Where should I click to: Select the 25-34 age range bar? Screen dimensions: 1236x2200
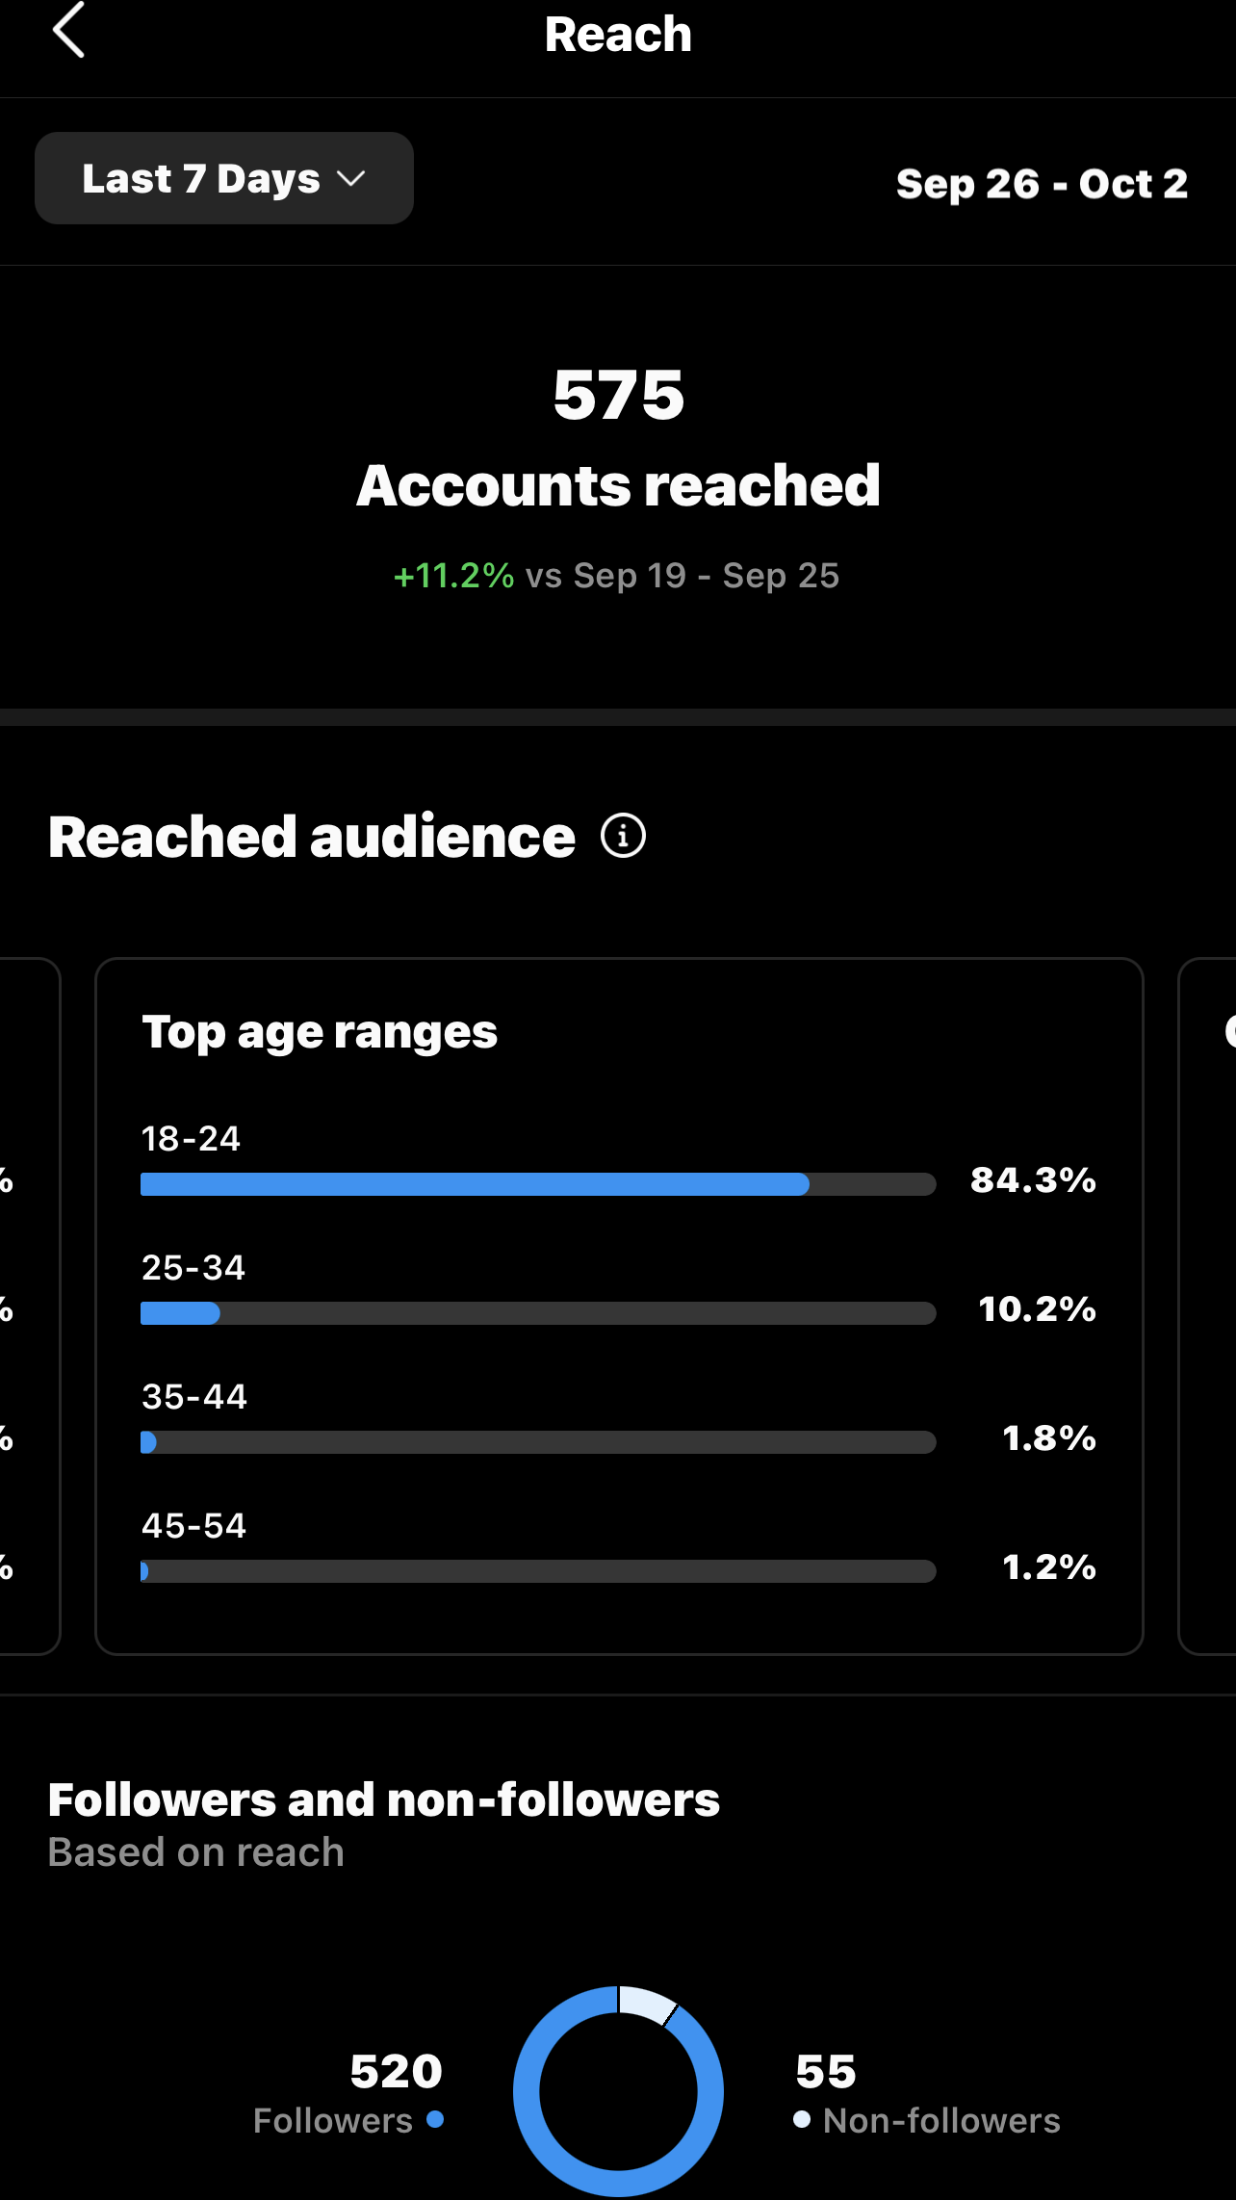click(x=537, y=1313)
